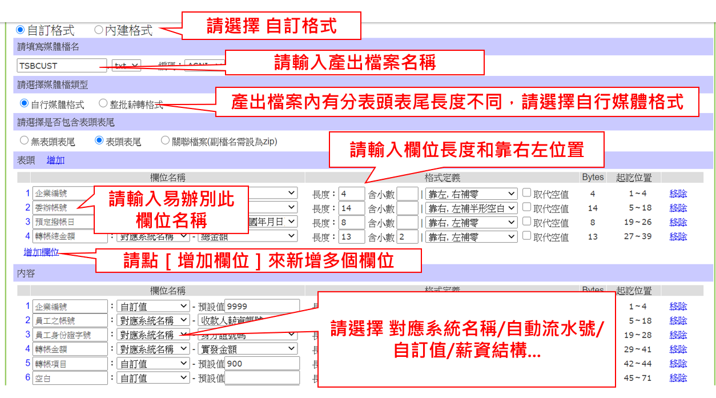This screenshot has width=716, height=398.
Task: Open the 對應系統名稱 dropdown for 員工身份證字號
Action: (153, 335)
